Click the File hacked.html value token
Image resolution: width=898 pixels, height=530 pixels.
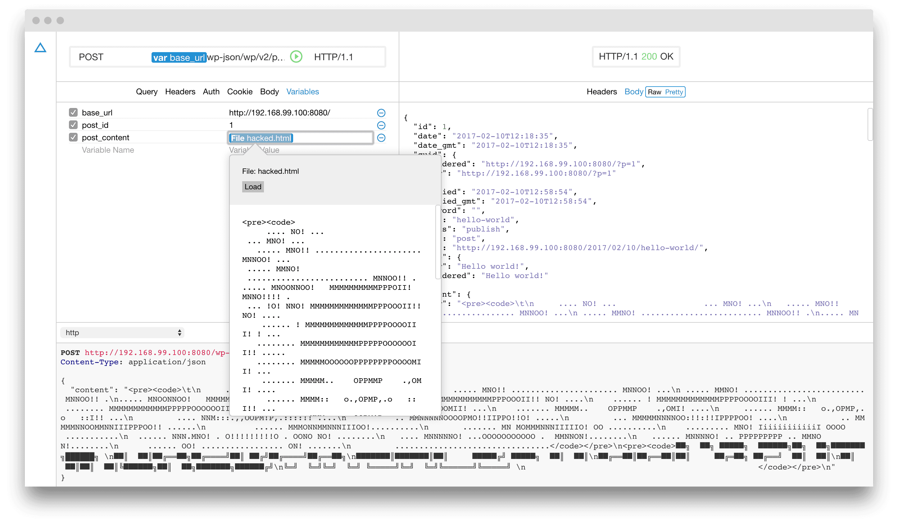[x=261, y=138]
